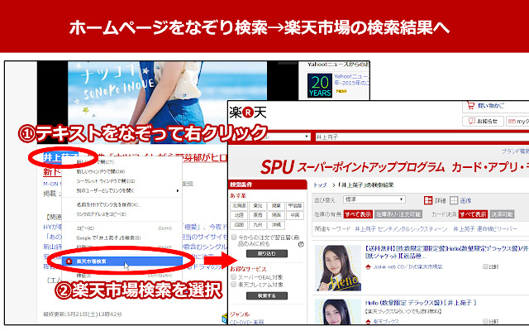529x331 pixels.
Task: Click the red R icon in context menu
Action: pyautogui.click(x=69, y=261)
